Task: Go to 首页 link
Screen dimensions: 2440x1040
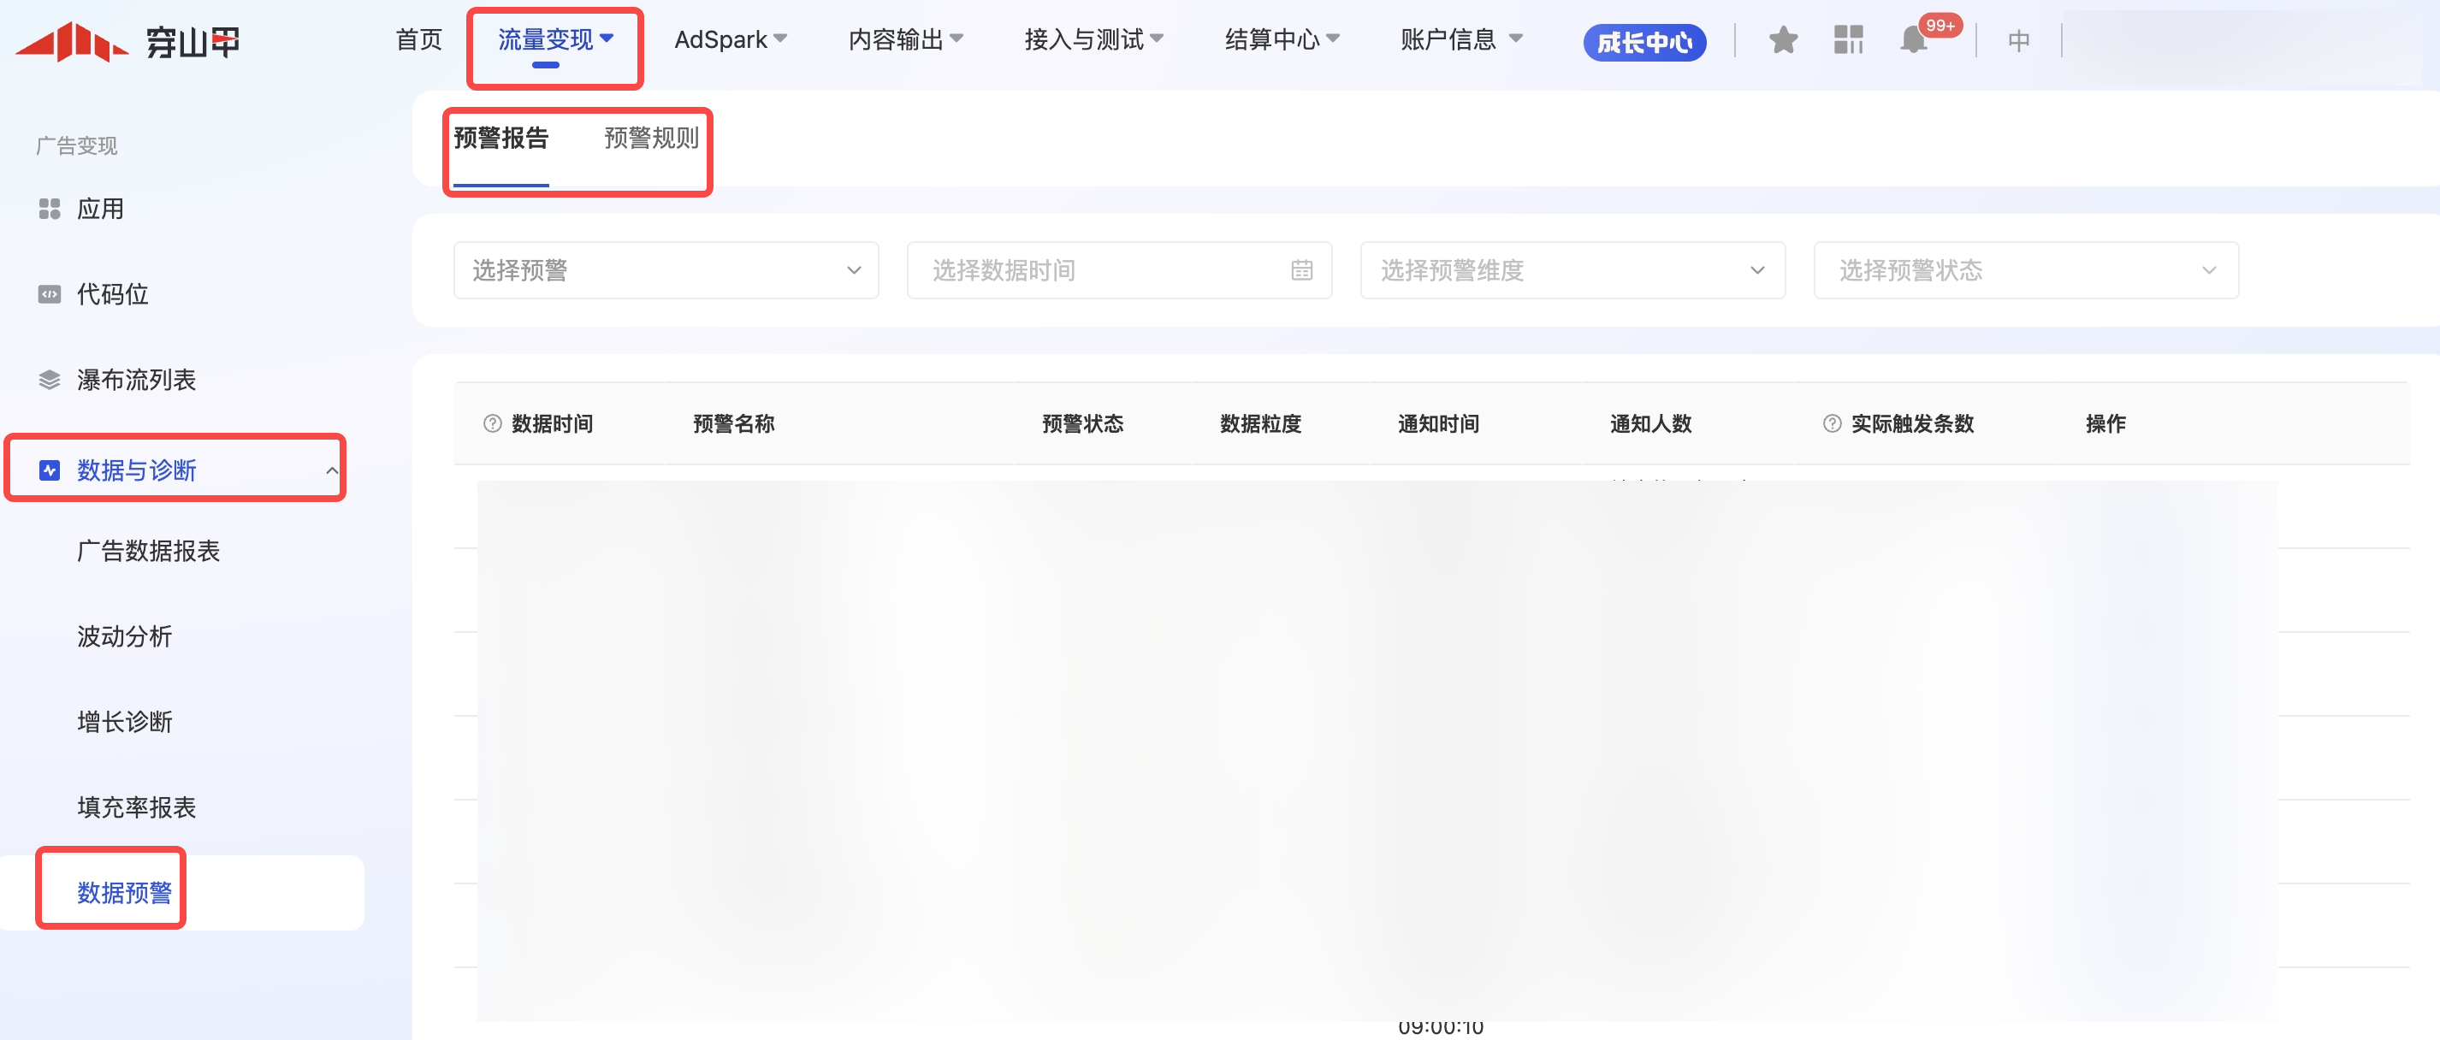Action: 418,40
